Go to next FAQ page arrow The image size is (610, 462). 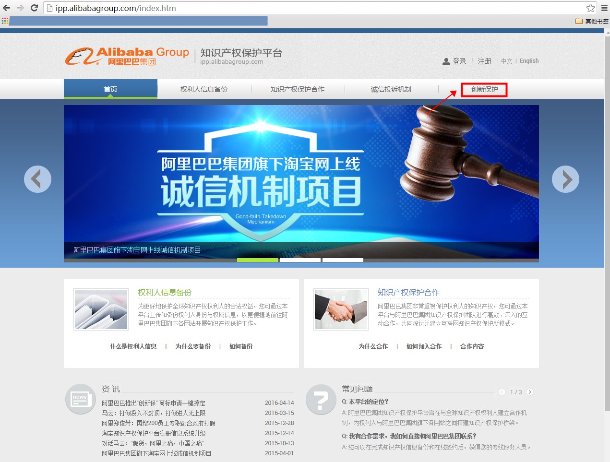click(x=530, y=392)
